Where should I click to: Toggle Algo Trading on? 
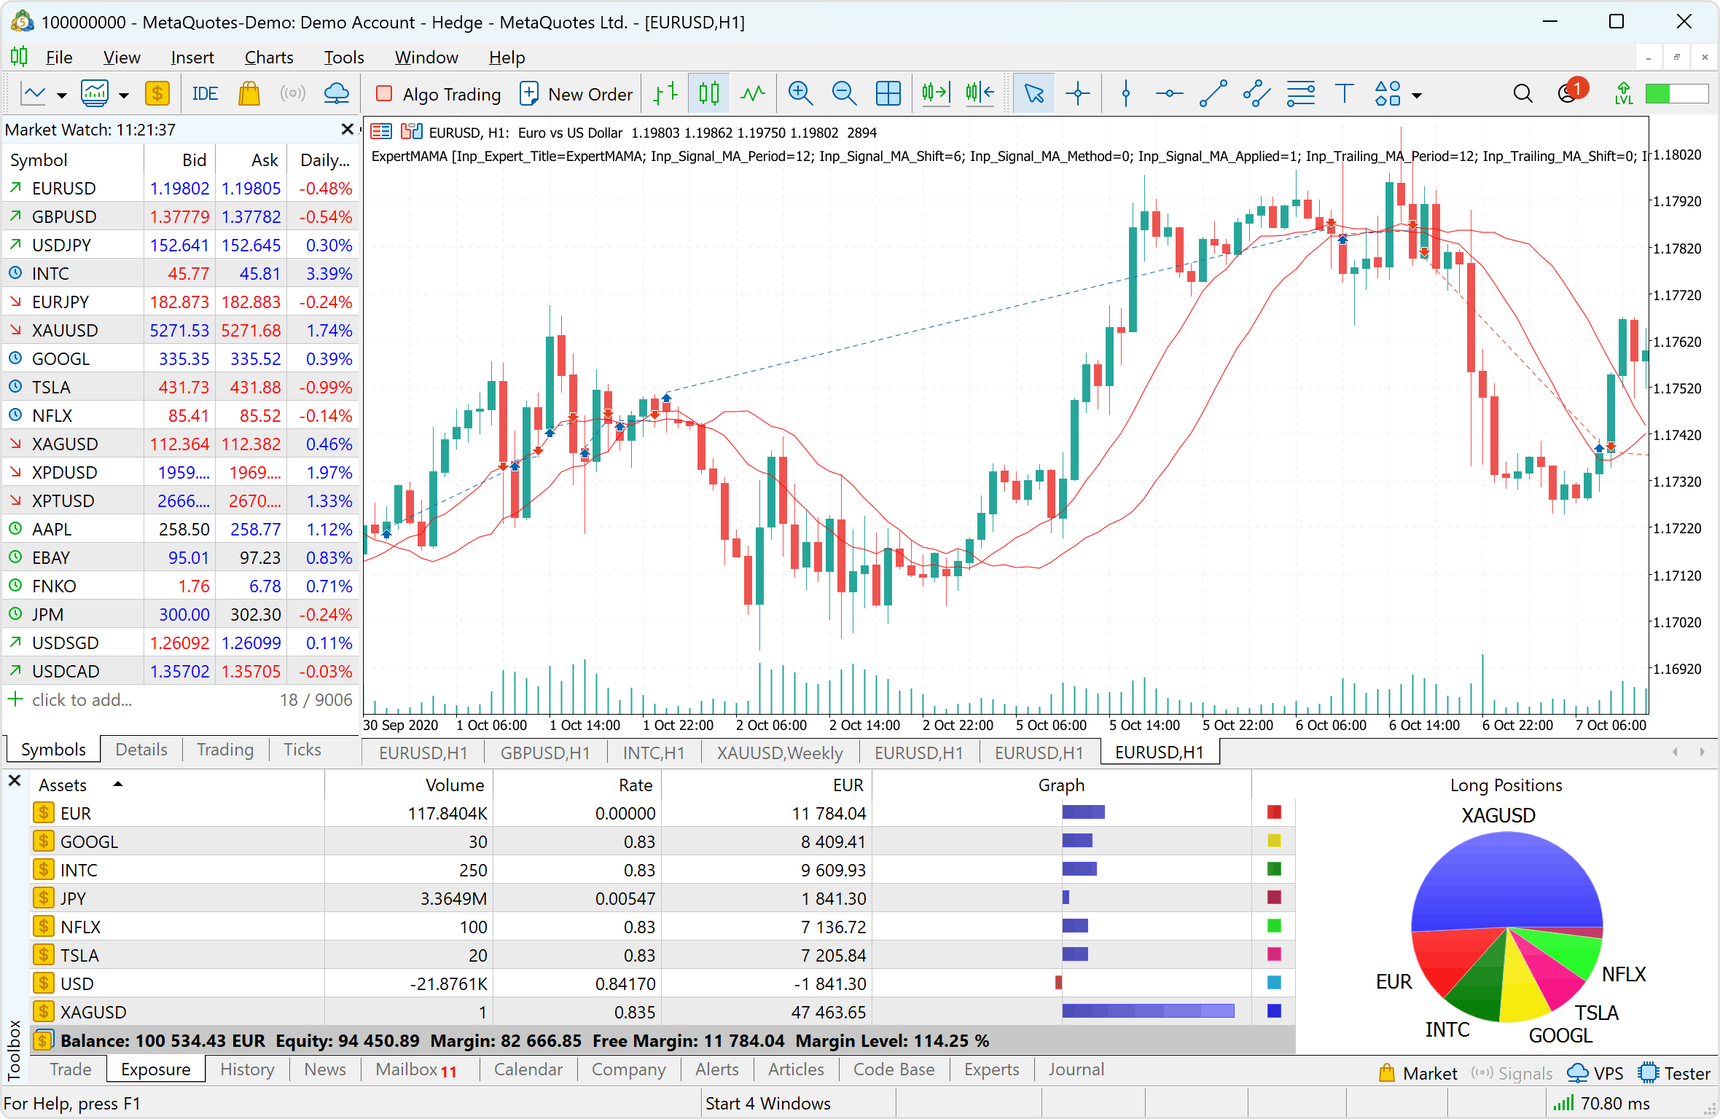point(438,94)
